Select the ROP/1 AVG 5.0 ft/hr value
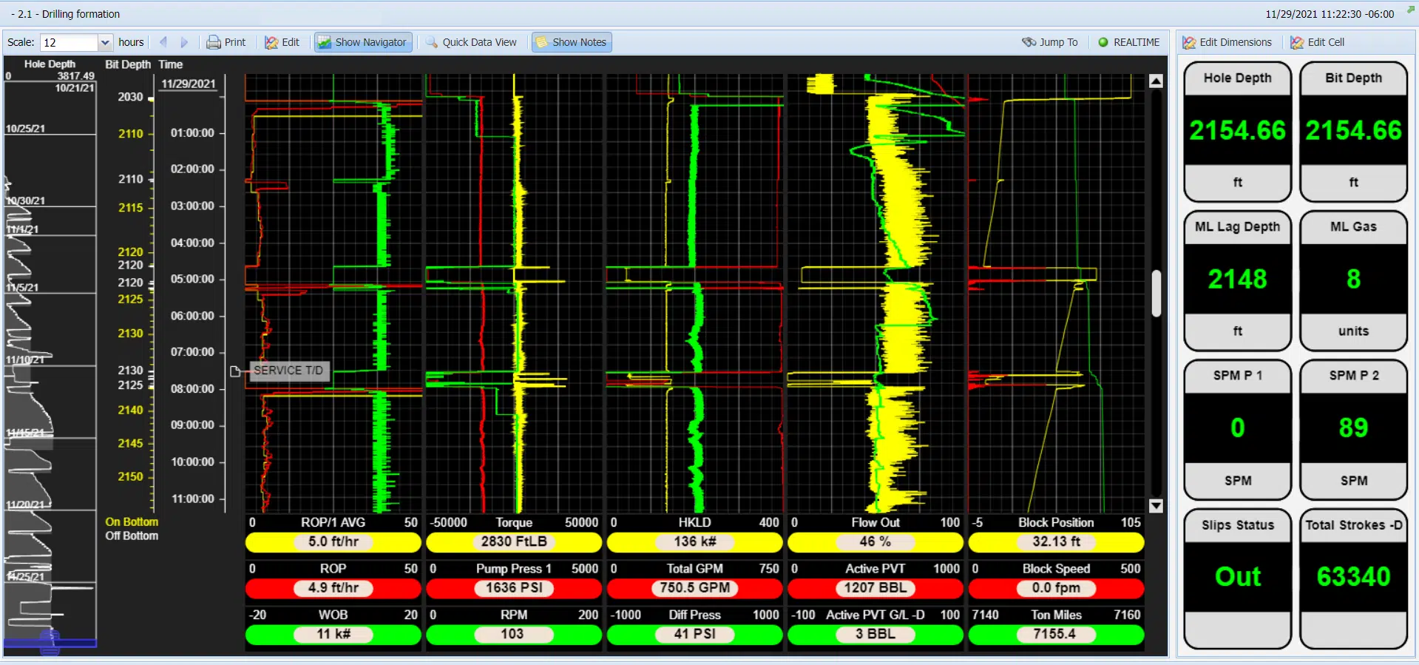1419x665 pixels. [333, 541]
